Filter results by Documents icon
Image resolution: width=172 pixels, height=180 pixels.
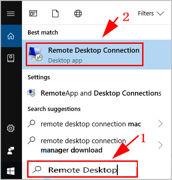point(55,14)
